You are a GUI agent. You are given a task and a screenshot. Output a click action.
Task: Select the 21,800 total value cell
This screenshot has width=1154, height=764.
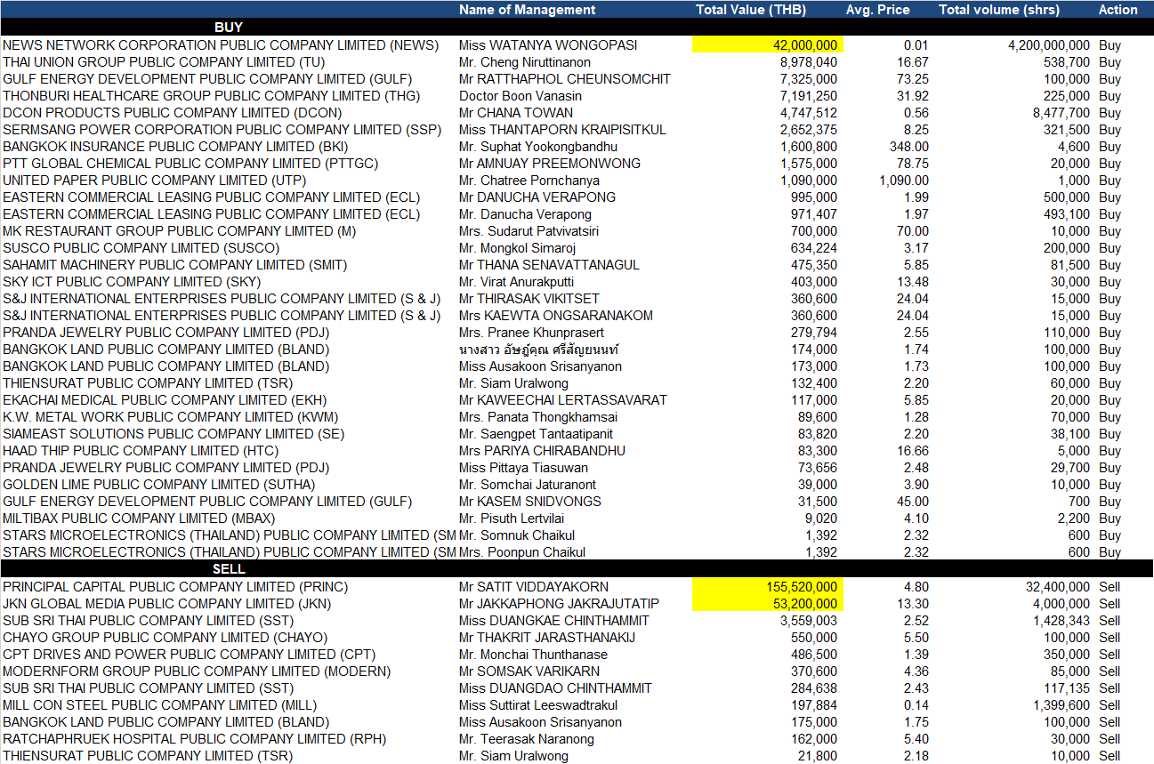tap(817, 756)
